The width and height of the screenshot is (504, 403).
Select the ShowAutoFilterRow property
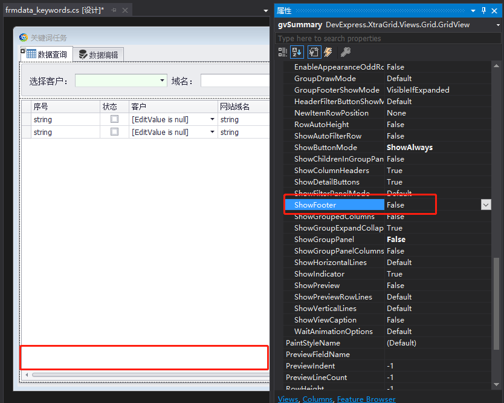coord(328,136)
